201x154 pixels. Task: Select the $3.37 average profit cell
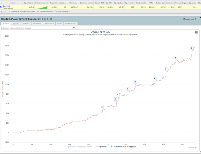click(119, 7)
